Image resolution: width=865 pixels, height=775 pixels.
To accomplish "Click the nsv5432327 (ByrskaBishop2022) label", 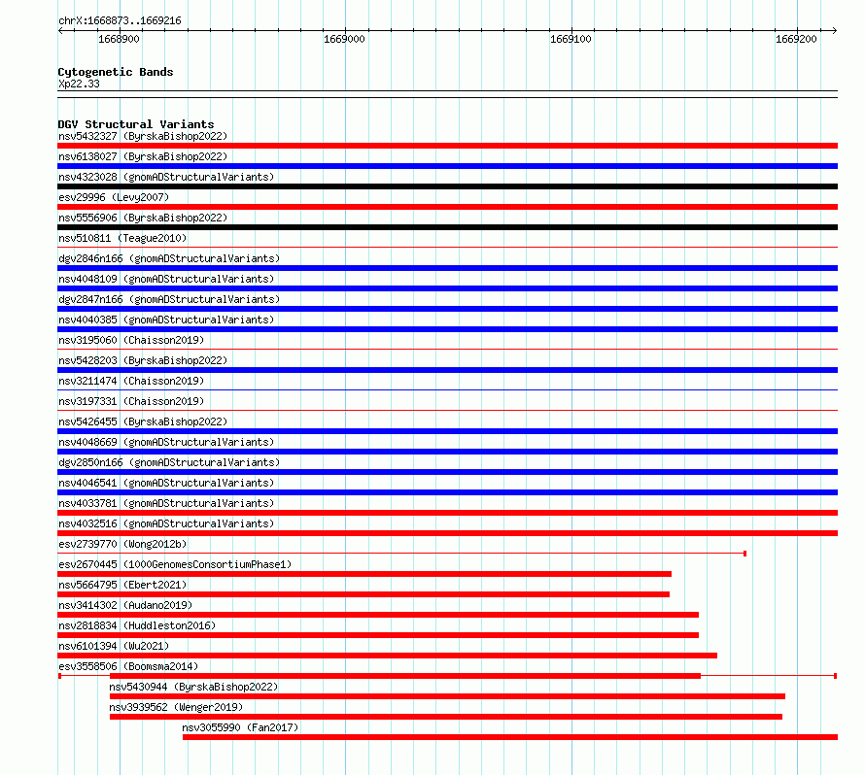I will pos(143,136).
